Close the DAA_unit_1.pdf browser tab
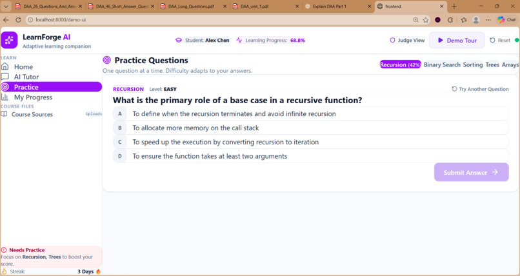Screen dimensions: 520x276 point(297,6)
